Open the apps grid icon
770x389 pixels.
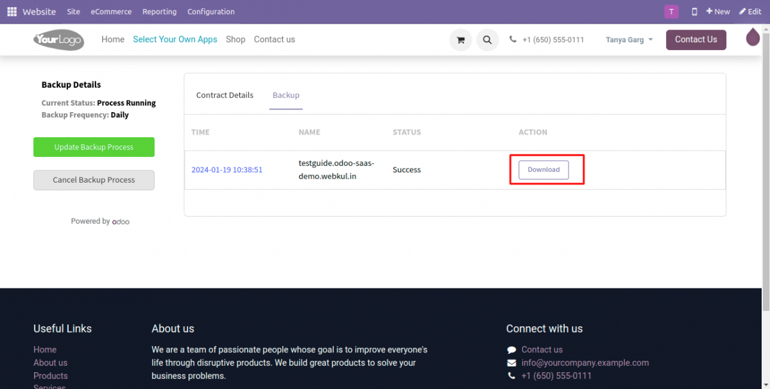coord(12,11)
